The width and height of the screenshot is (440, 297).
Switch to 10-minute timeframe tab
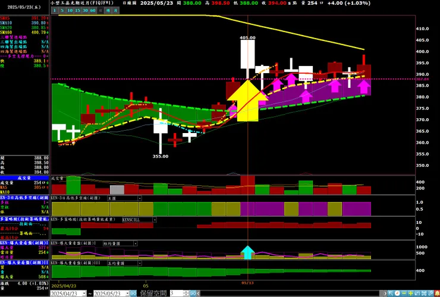70,10
